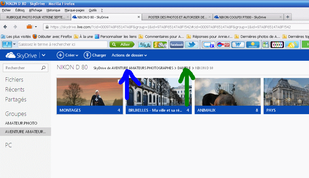Open Les plus visités bookmark
This screenshot has height=178, width=309.
pos(16,36)
